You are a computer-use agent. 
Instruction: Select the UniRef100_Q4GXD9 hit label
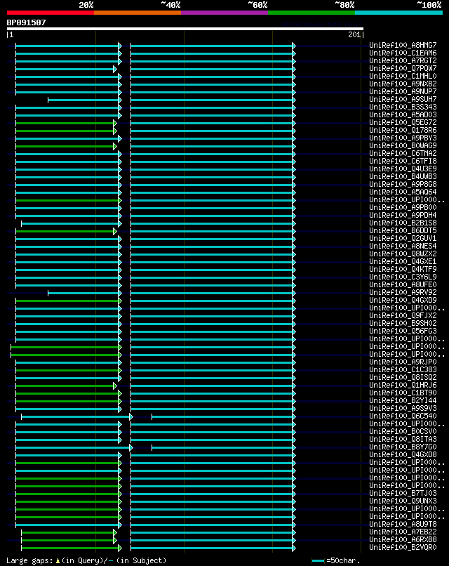[403, 300]
